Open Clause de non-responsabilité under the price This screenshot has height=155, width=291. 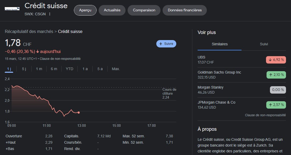60,59
